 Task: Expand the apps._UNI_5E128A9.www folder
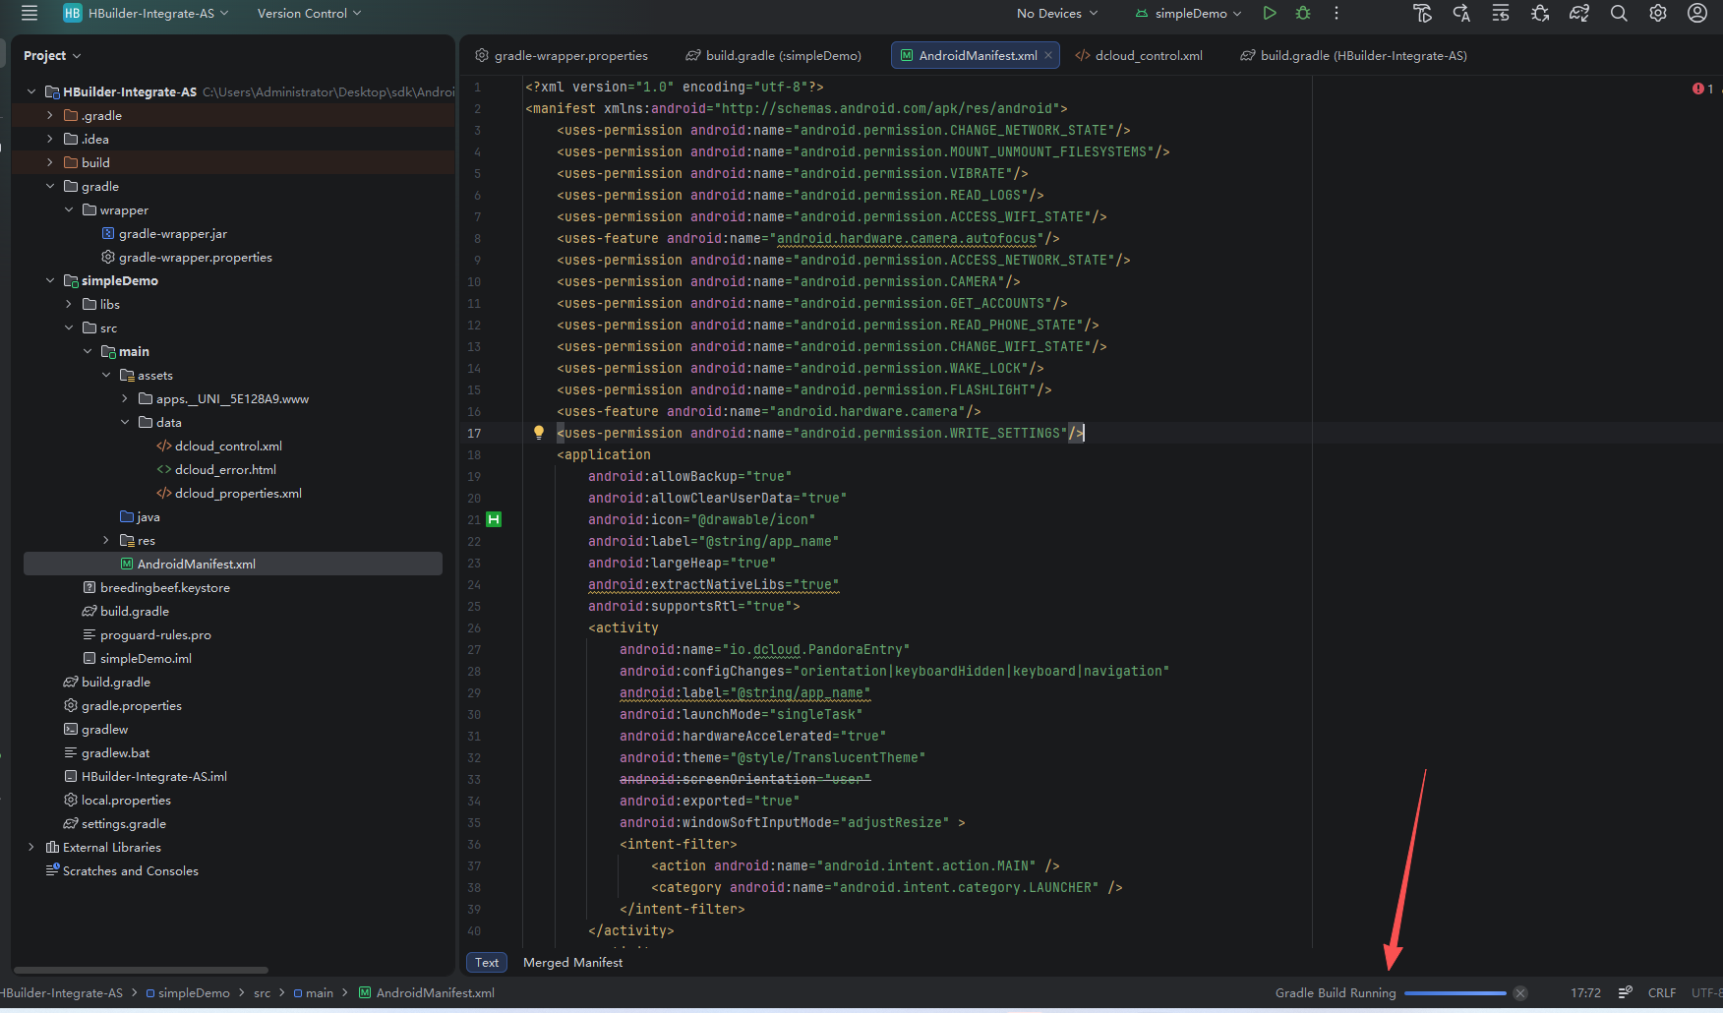pos(125,398)
